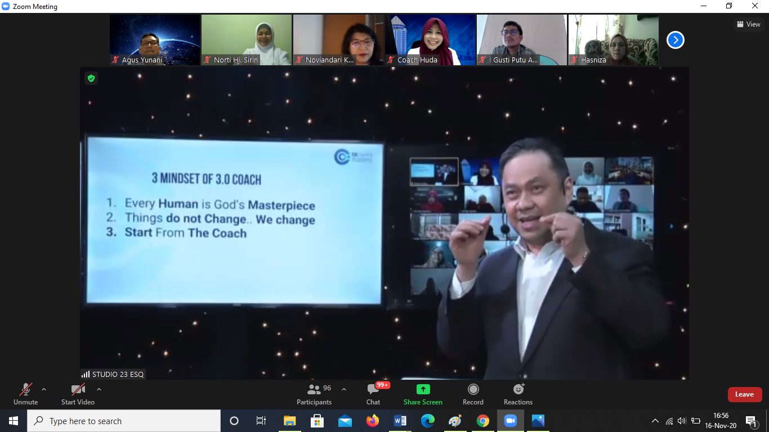Start recording with Record icon
The height and width of the screenshot is (432, 769).
click(473, 390)
